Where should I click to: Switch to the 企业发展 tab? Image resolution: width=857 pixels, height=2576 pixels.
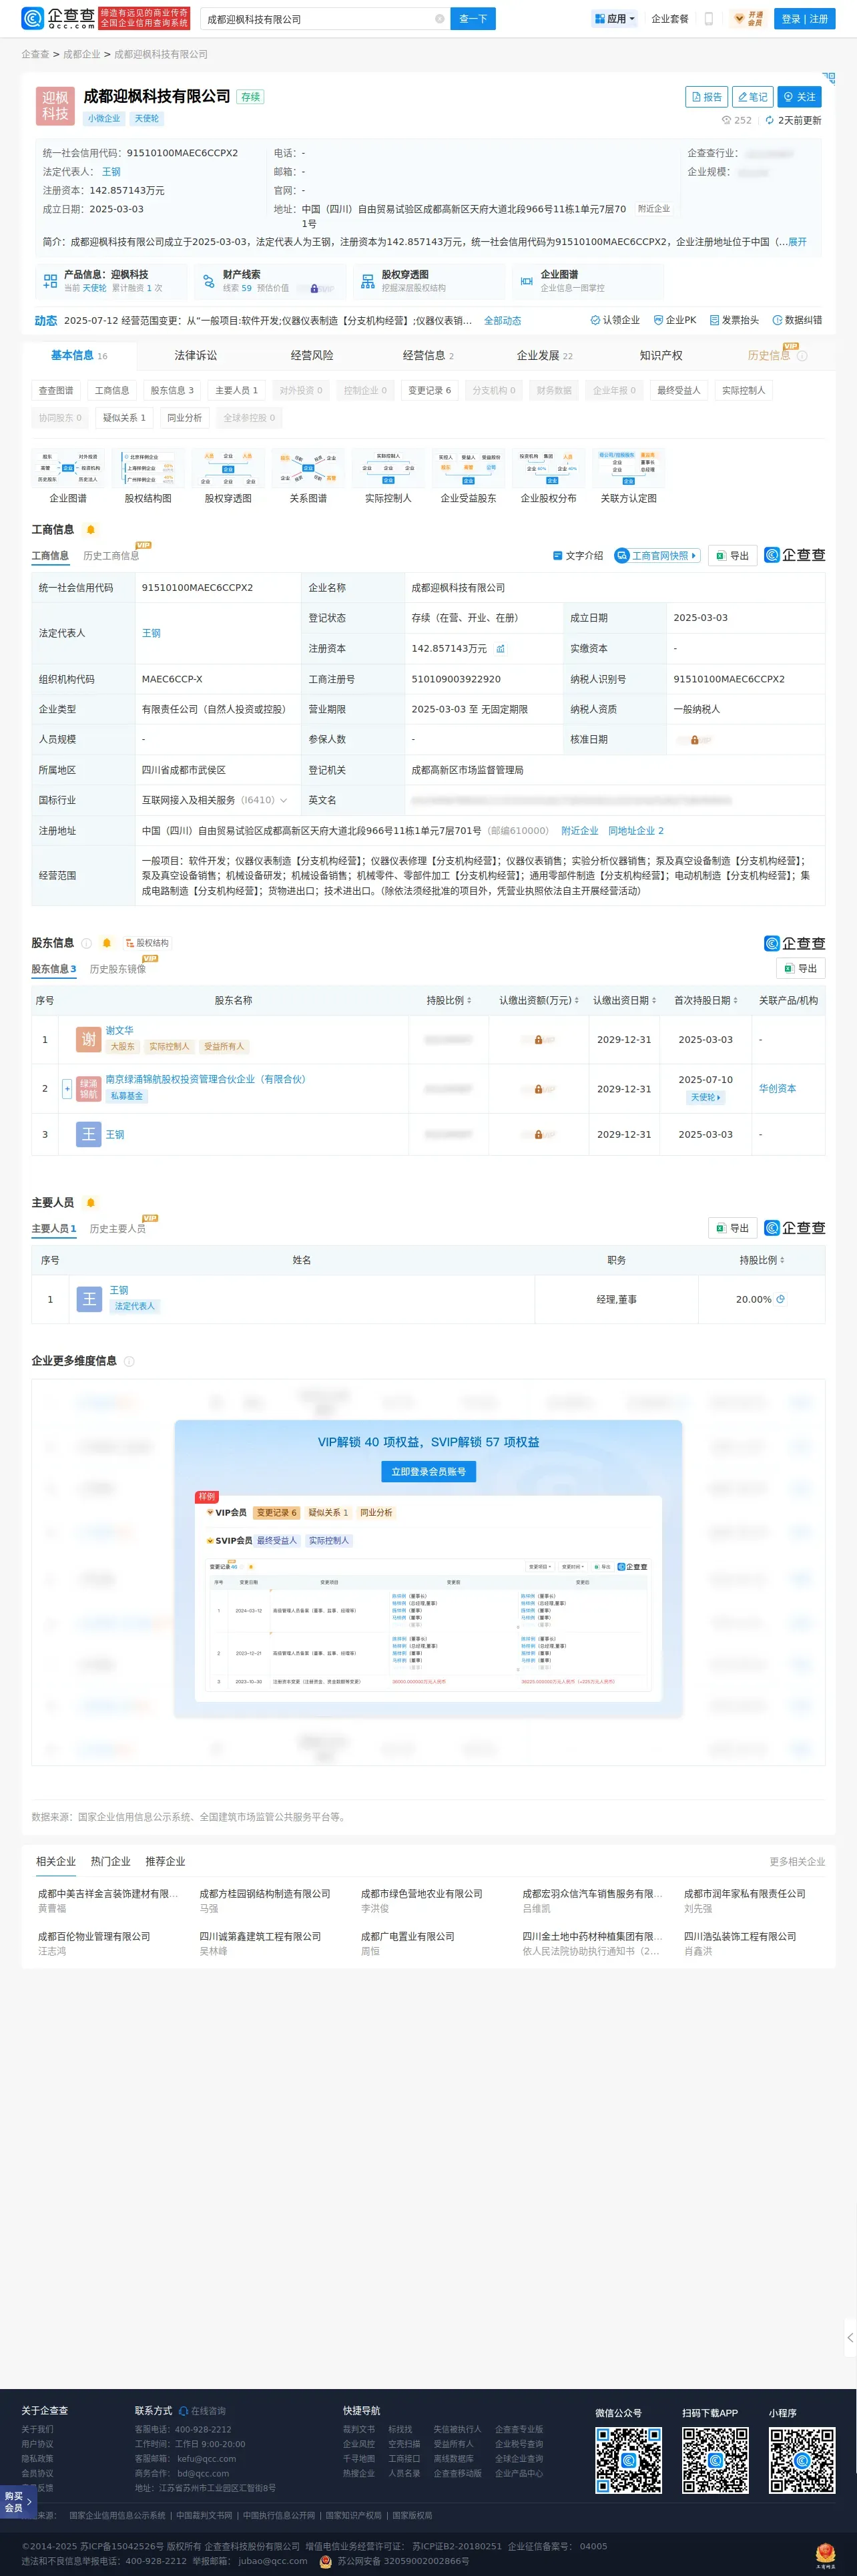pyautogui.click(x=545, y=355)
